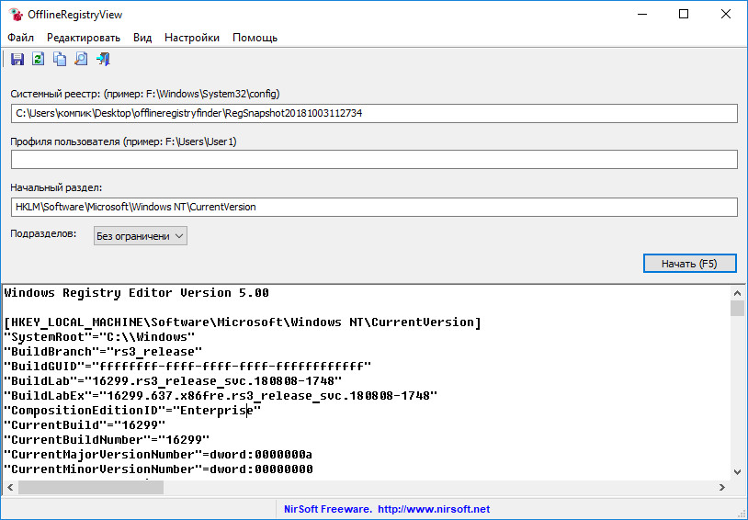Click the HKEY_LOCAL_MACHINE key header line
748x520 pixels.
pyautogui.click(x=243, y=322)
